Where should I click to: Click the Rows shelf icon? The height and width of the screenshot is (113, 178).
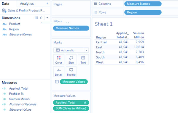95,12
